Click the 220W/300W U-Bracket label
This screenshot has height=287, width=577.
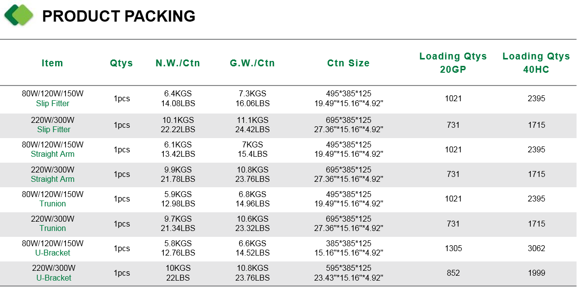point(54,273)
